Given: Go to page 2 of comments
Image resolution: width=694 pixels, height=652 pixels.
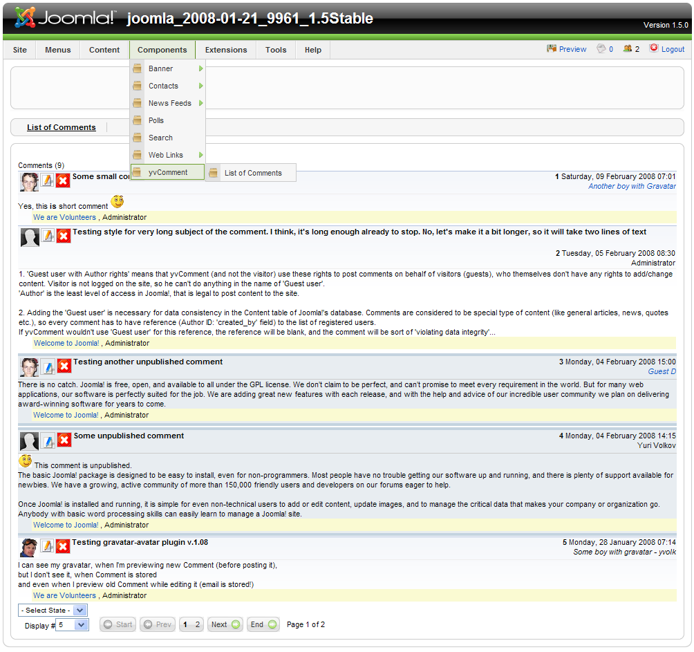Looking at the screenshot, I should coord(198,624).
